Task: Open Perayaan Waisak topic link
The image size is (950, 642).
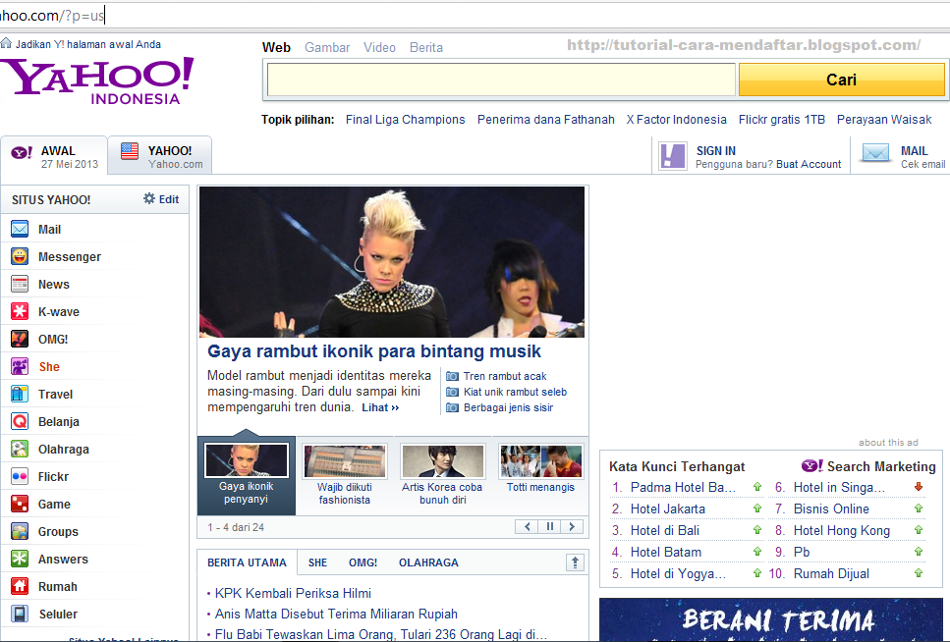Action: click(x=884, y=120)
